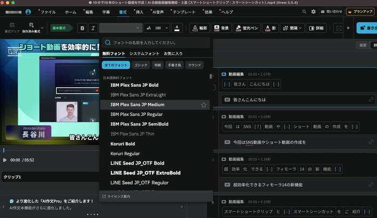Switch to 無料フォント tab
Screen dimensions: 377x218
[x=114, y=54]
